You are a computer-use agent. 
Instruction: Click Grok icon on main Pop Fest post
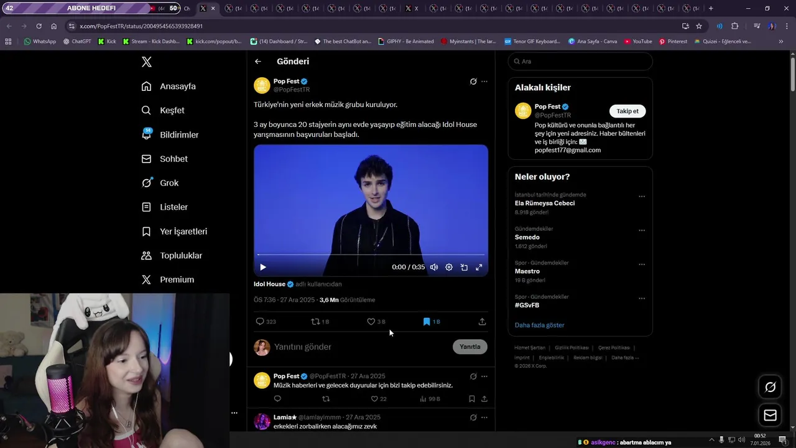click(x=473, y=82)
